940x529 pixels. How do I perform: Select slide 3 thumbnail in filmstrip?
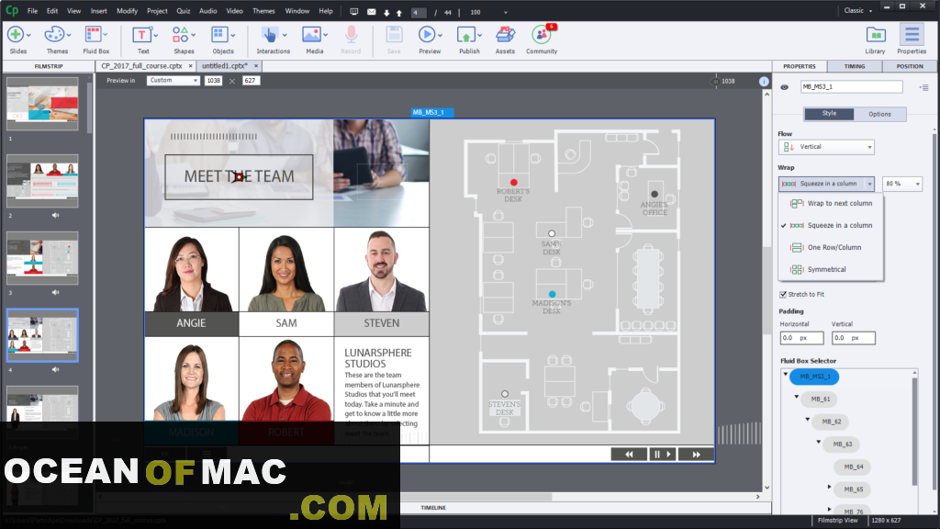click(x=42, y=258)
